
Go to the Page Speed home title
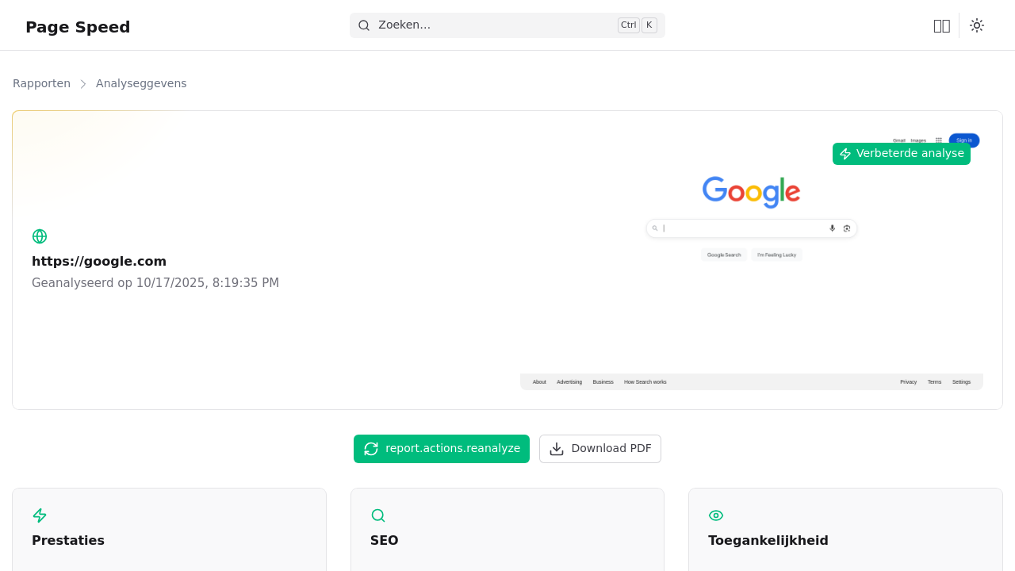[78, 27]
